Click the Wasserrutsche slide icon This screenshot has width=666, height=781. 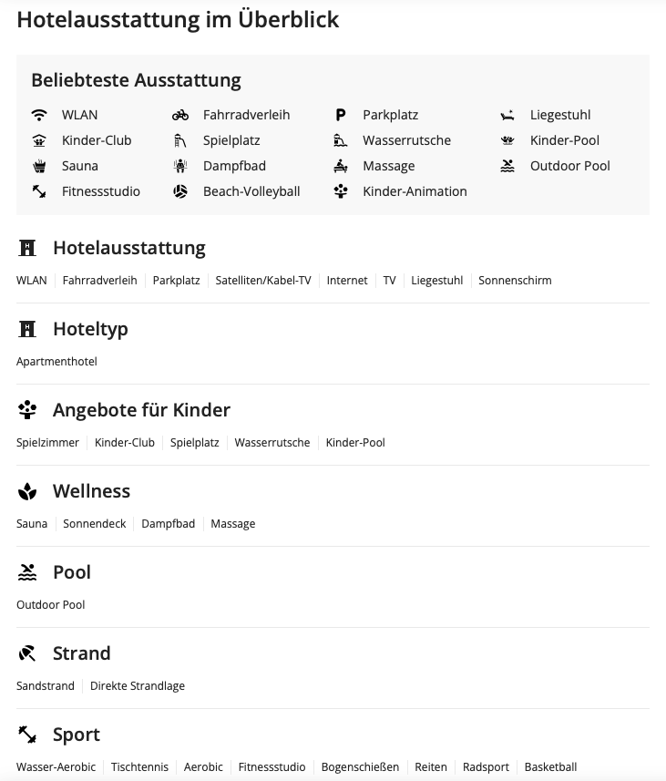point(341,140)
